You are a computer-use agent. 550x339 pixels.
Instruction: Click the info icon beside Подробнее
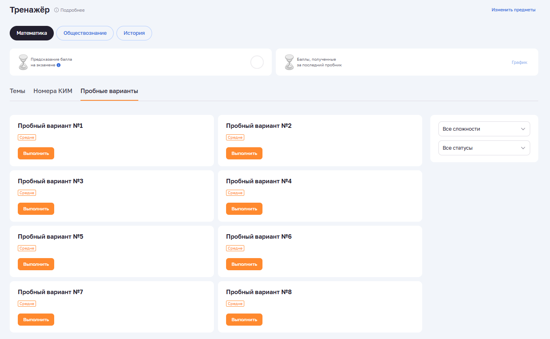pyautogui.click(x=56, y=10)
